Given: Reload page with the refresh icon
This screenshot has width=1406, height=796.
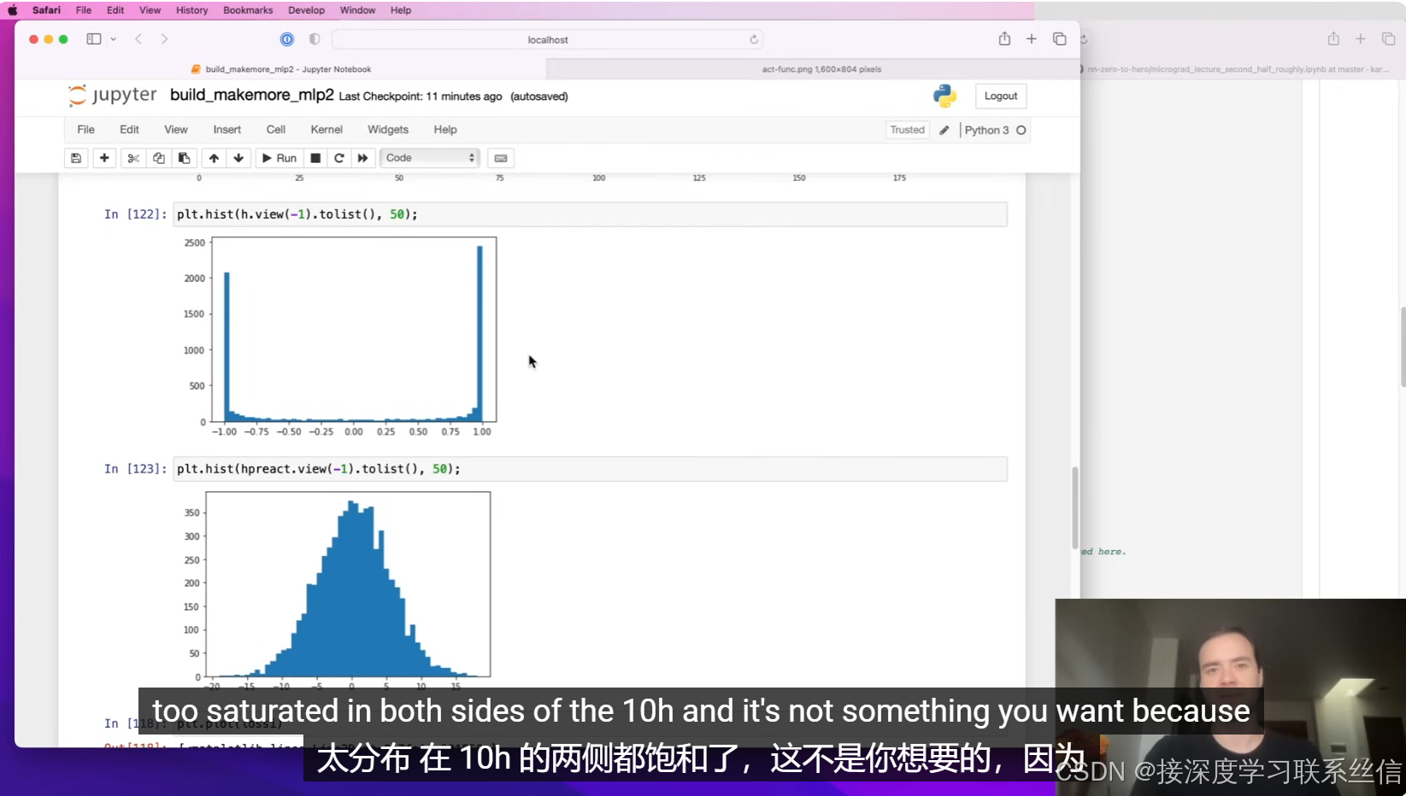Looking at the screenshot, I should click(x=754, y=39).
